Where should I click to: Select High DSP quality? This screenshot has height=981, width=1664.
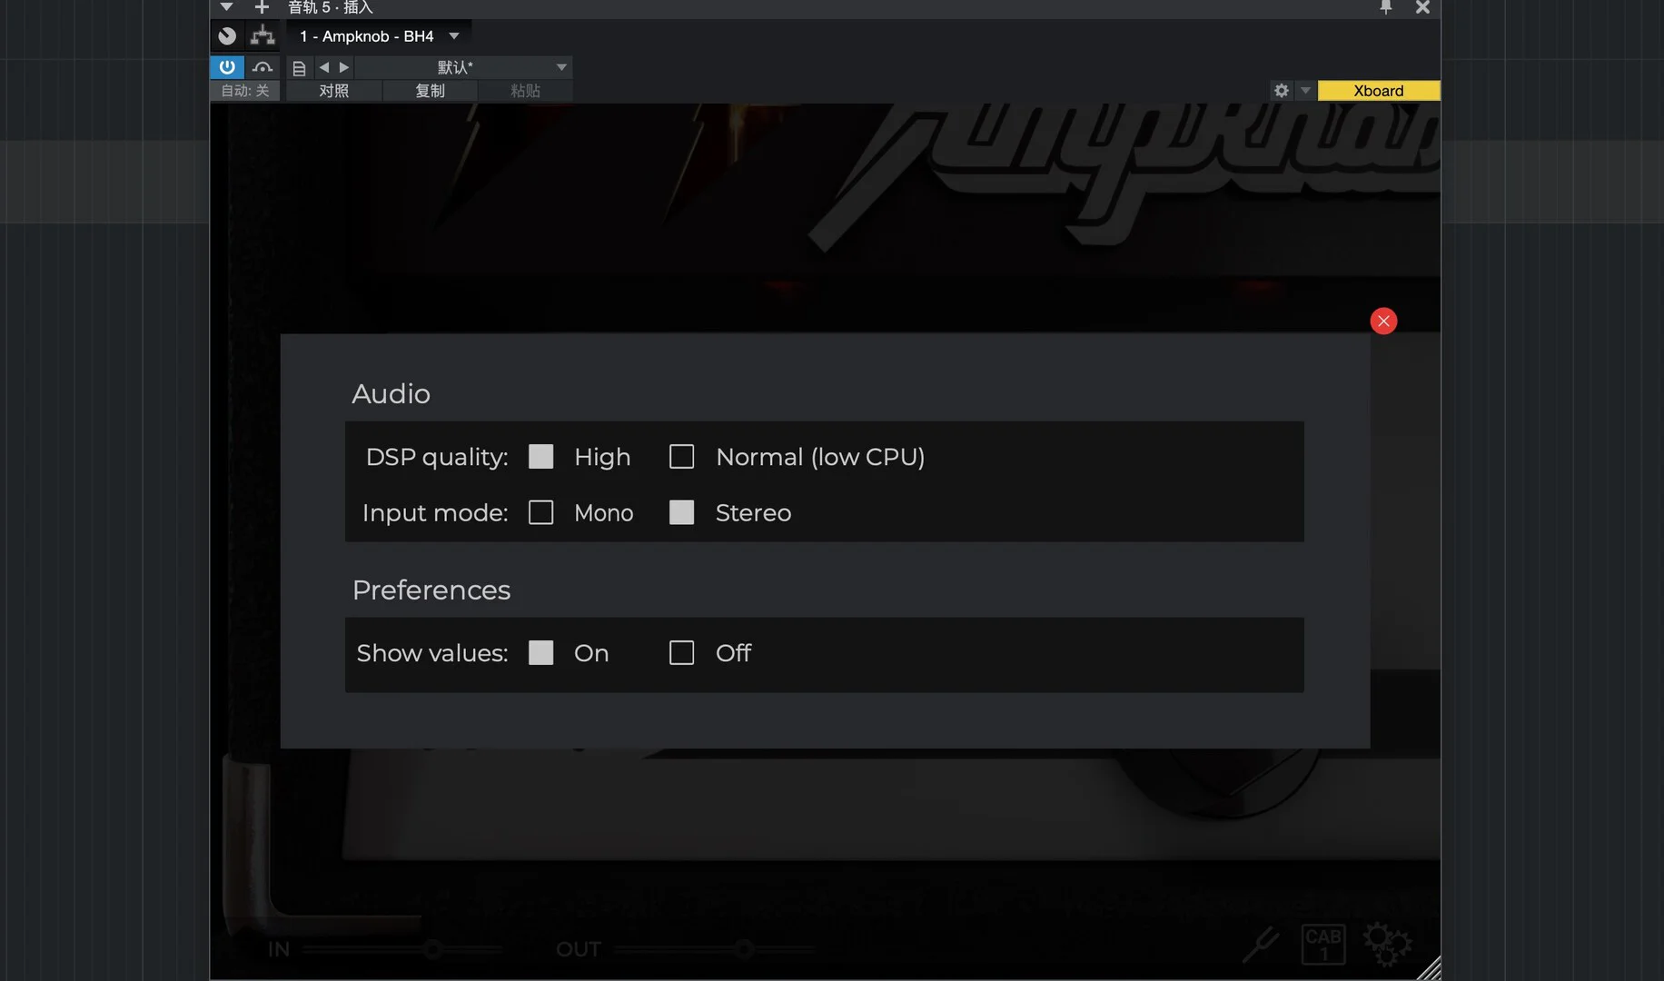click(x=540, y=457)
